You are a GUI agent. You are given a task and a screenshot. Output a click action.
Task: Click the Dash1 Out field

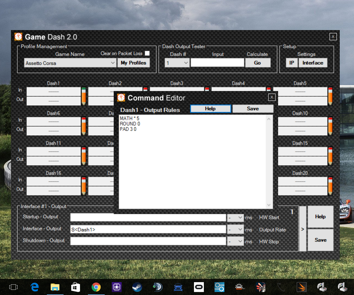53,101
